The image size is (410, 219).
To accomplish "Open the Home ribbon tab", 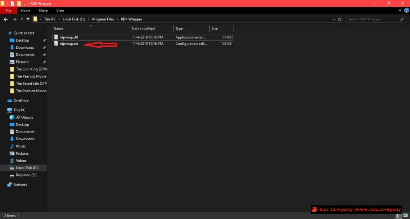I will click(26, 11).
